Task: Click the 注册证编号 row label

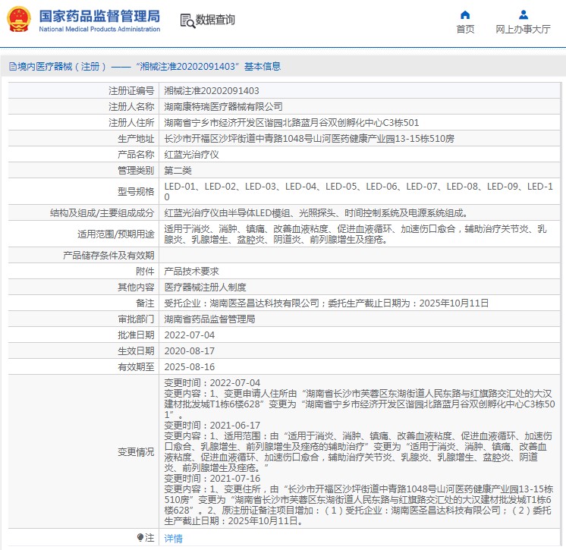Action: pos(131,90)
